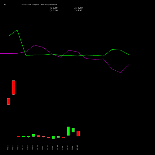Select the first red candlestick above 01 Jun
This screenshot has width=155, height=155.
[9, 101]
